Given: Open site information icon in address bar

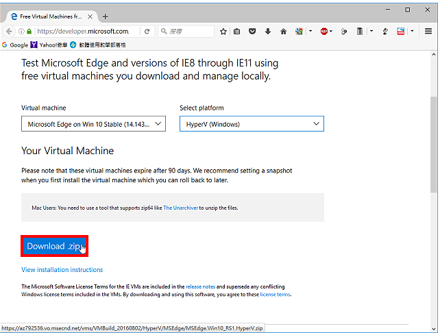Looking at the screenshot, I should [x=21, y=32].
